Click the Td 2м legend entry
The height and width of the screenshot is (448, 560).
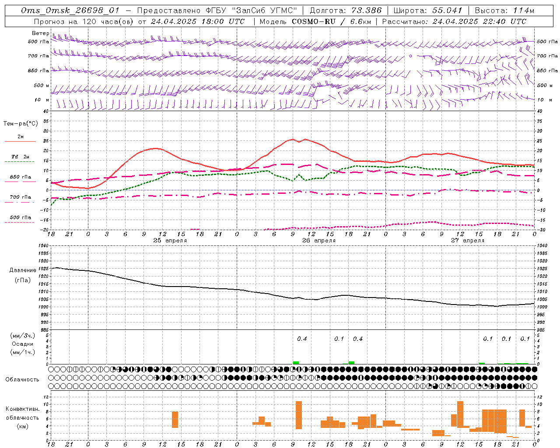[20, 157]
